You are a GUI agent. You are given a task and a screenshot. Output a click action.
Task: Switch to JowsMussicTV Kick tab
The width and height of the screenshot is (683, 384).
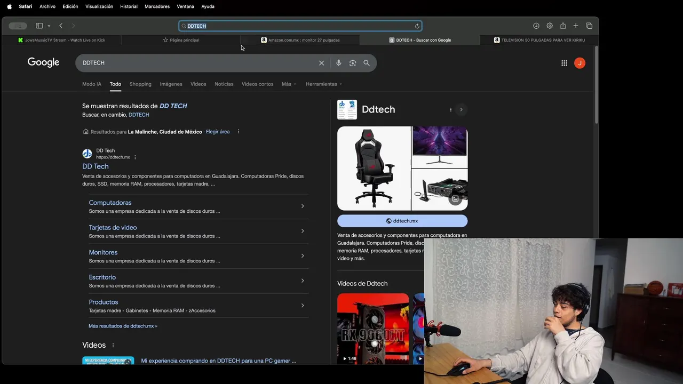pos(61,40)
